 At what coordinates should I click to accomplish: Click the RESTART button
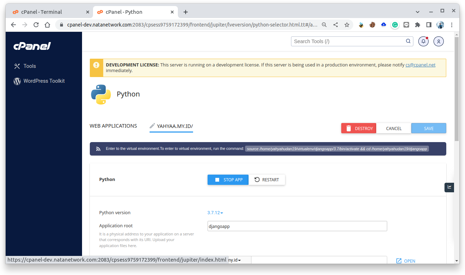tap(267, 180)
